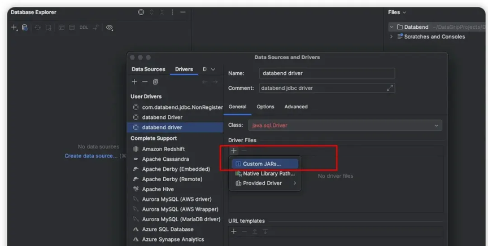The width and height of the screenshot is (488, 246).
Task: Click the DDL toolbar button
Action: (84, 28)
